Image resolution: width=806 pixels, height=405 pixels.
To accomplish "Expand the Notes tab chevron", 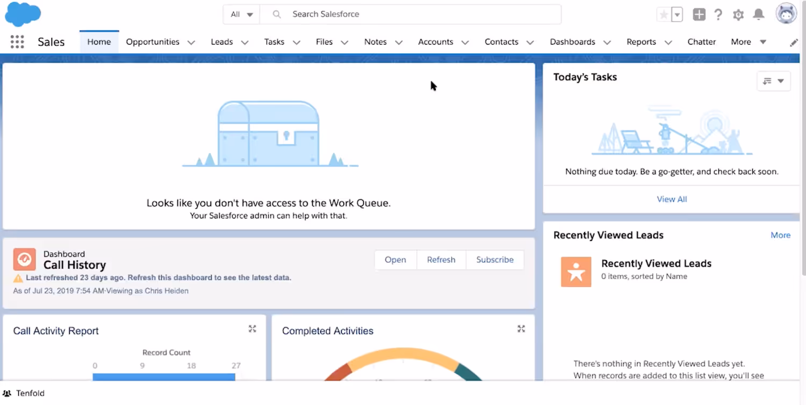I will tap(399, 42).
